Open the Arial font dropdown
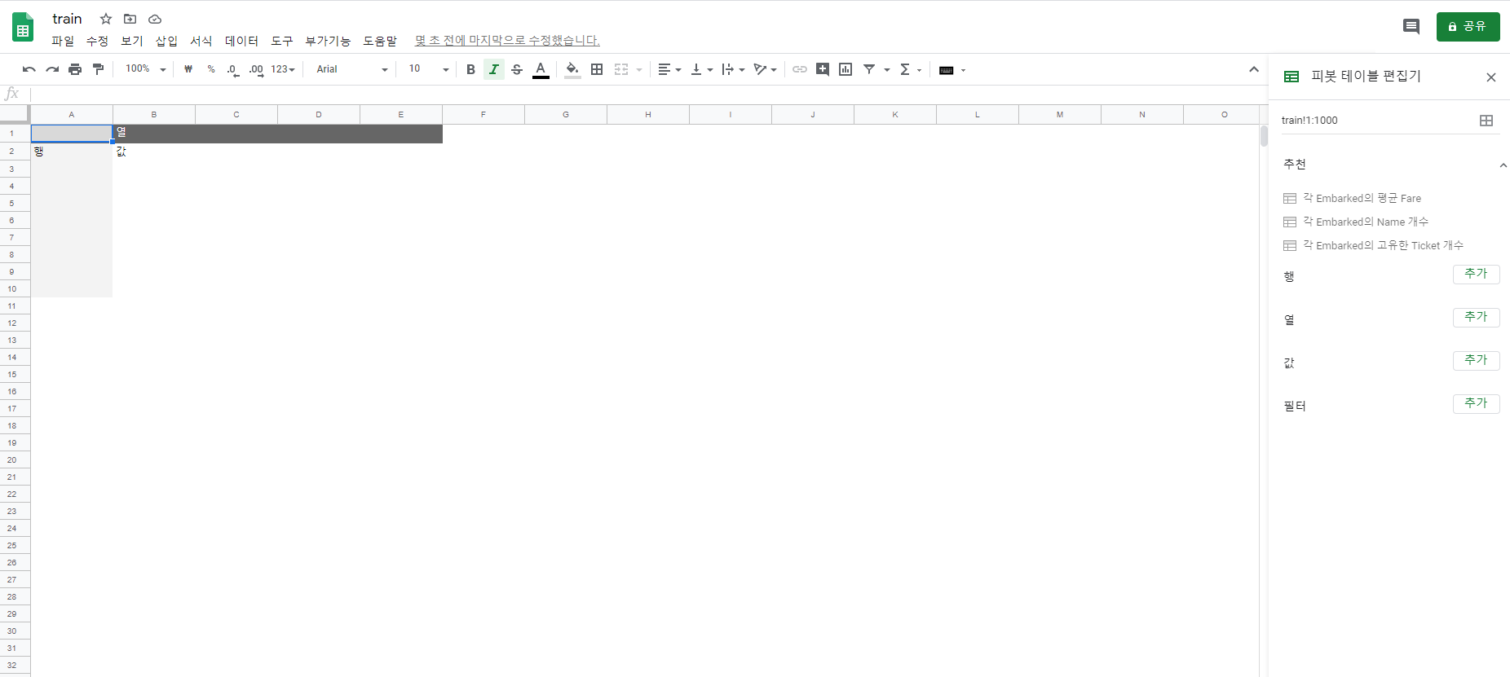 [x=351, y=69]
